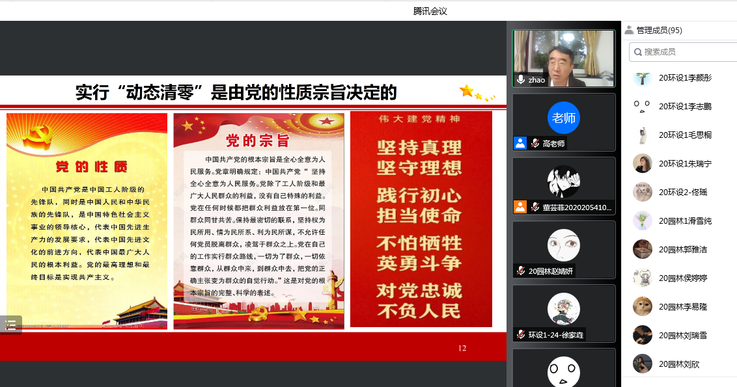Click the 腾讯会议 window title
The width and height of the screenshot is (737, 387).
point(430,10)
